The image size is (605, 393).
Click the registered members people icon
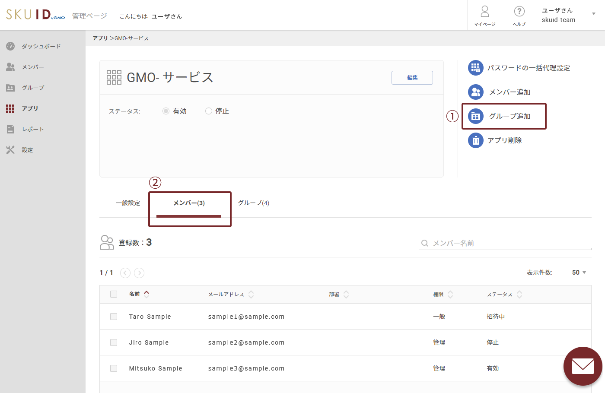[107, 242]
